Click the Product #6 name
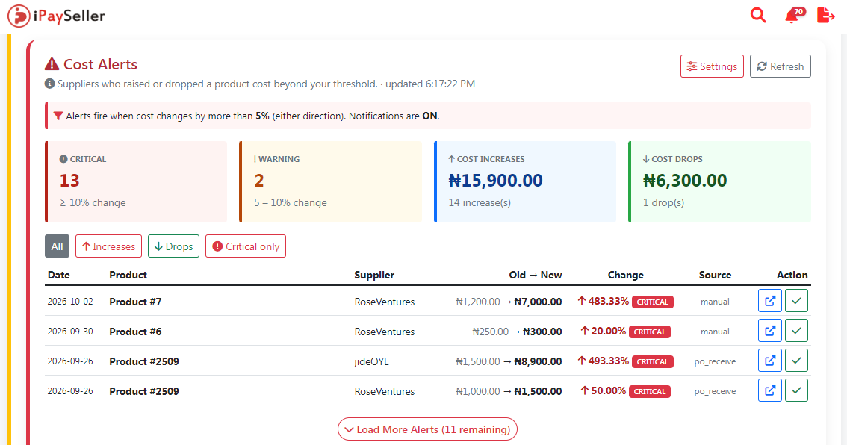847x445 pixels. click(x=135, y=332)
